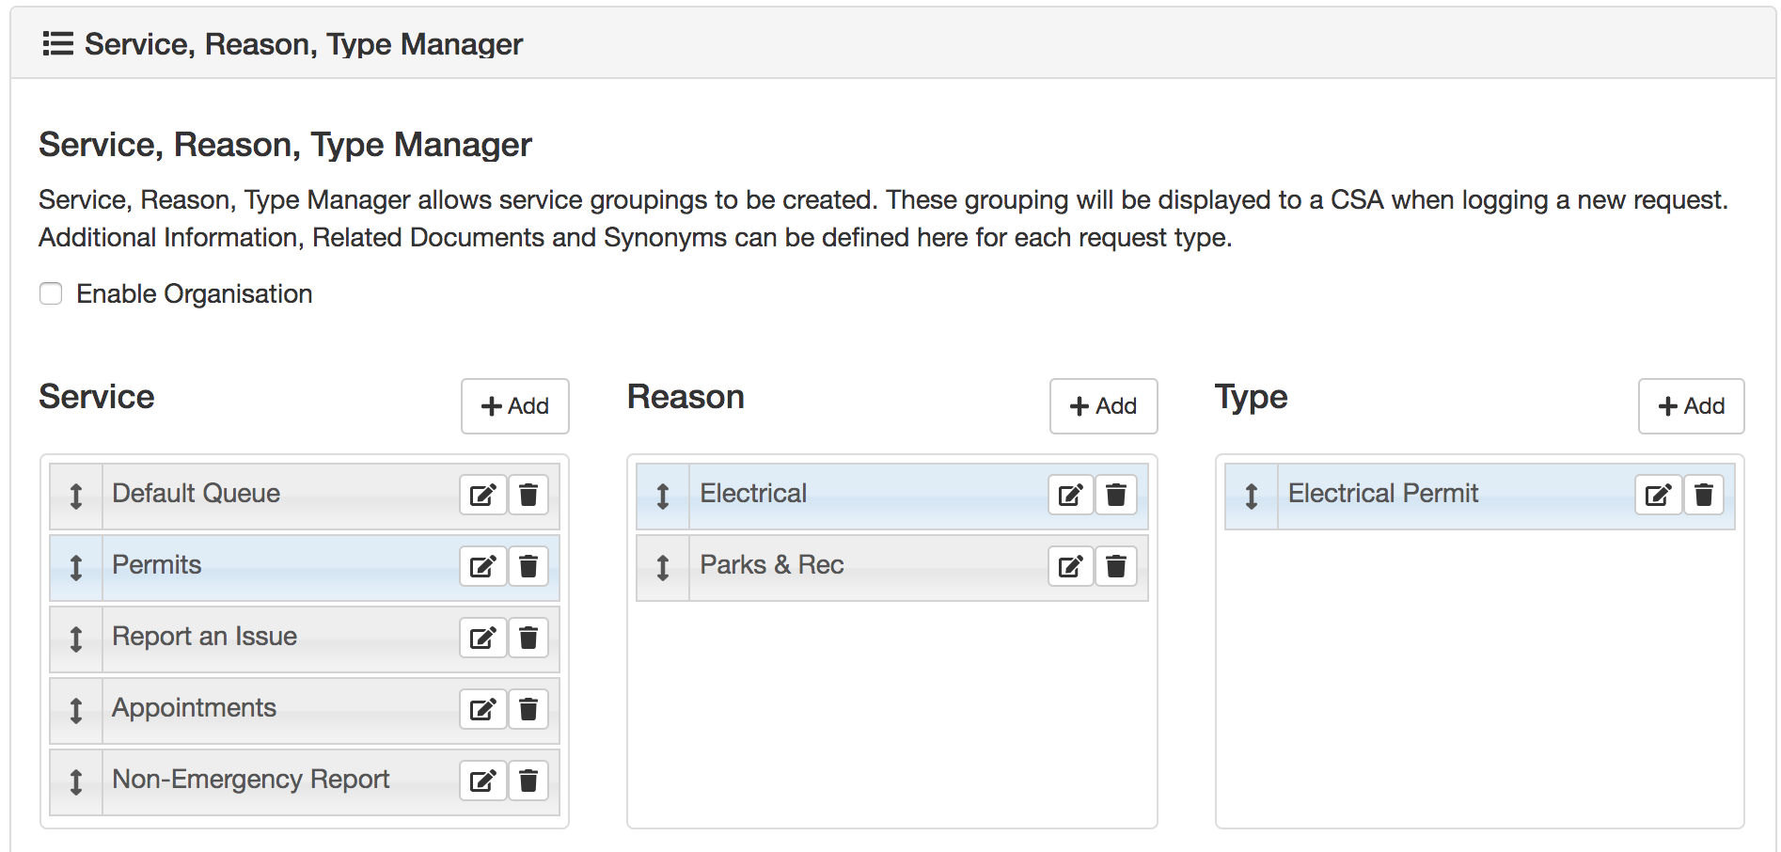Add a new Type
The width and height of the screenshot is (1781, 852).
point(1691,406)
